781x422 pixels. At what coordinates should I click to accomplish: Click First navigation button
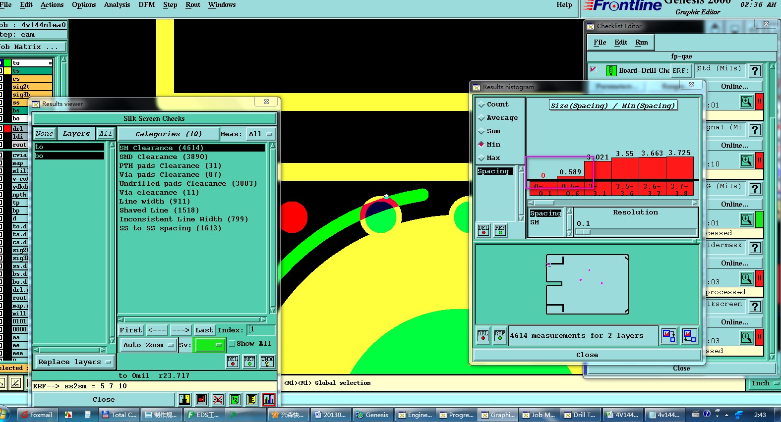(x=131, y=330)
